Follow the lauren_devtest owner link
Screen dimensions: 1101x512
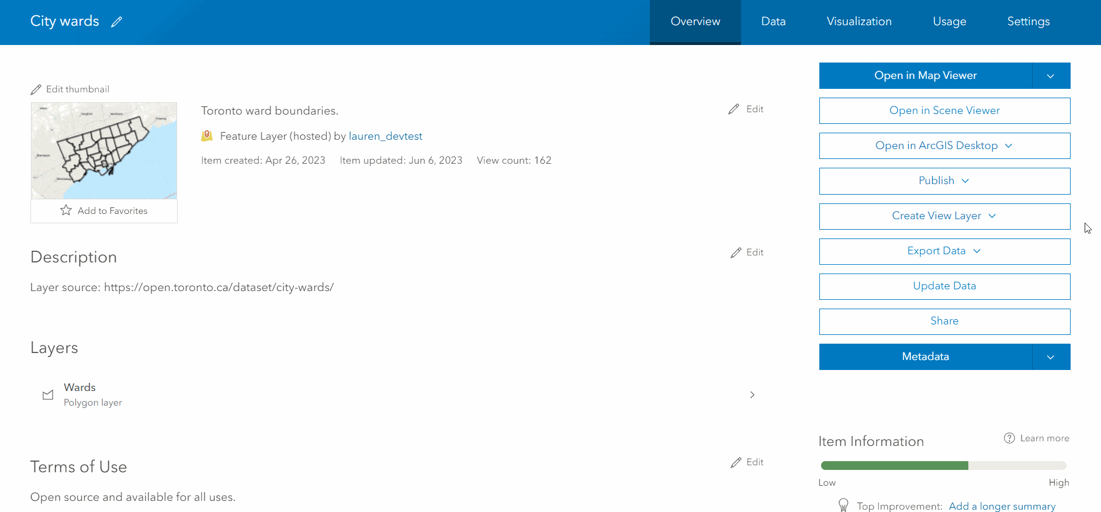point(386,136)
